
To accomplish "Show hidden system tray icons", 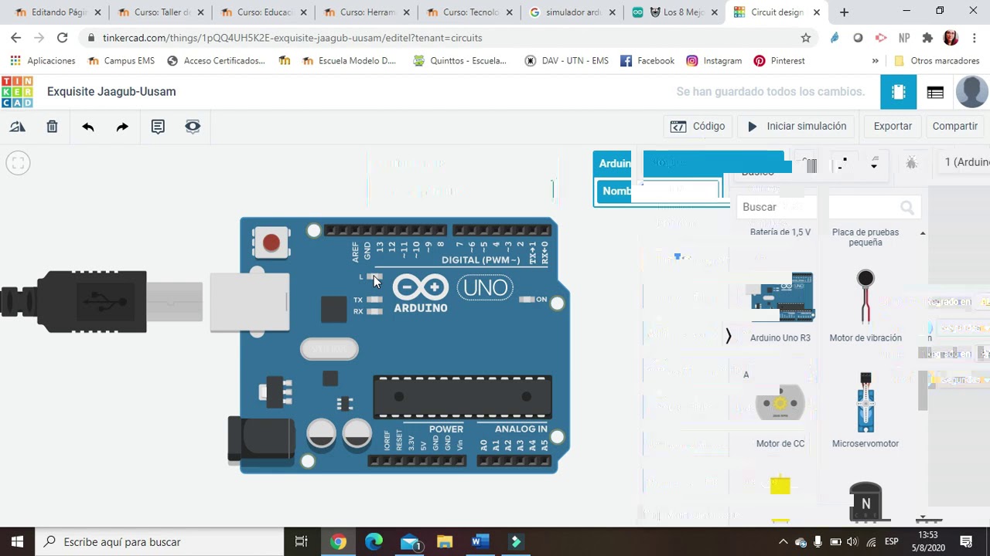I will coord(783,541).
